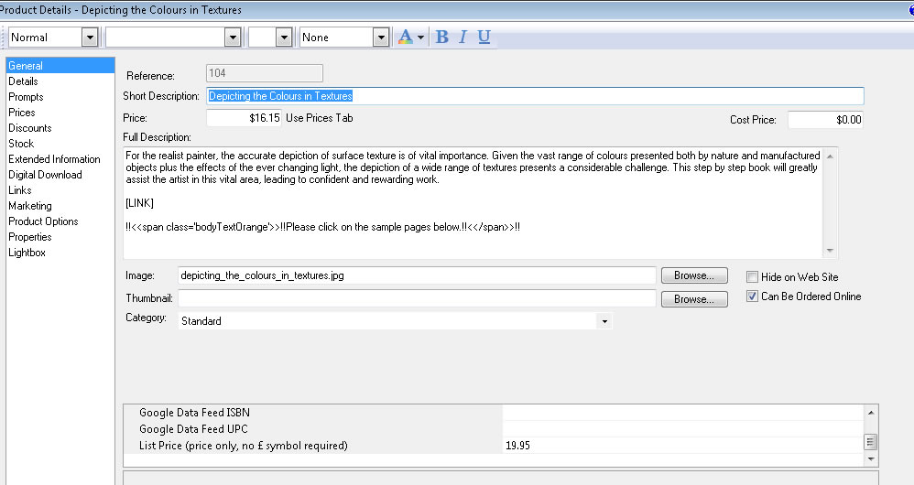
Task: Open the None formatting dropdown
Action: click(x=381, y=38)
